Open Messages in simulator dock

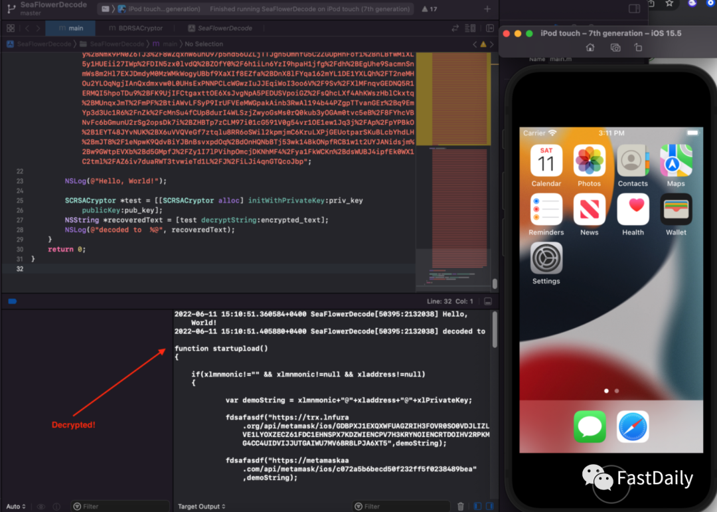point(590,426)
